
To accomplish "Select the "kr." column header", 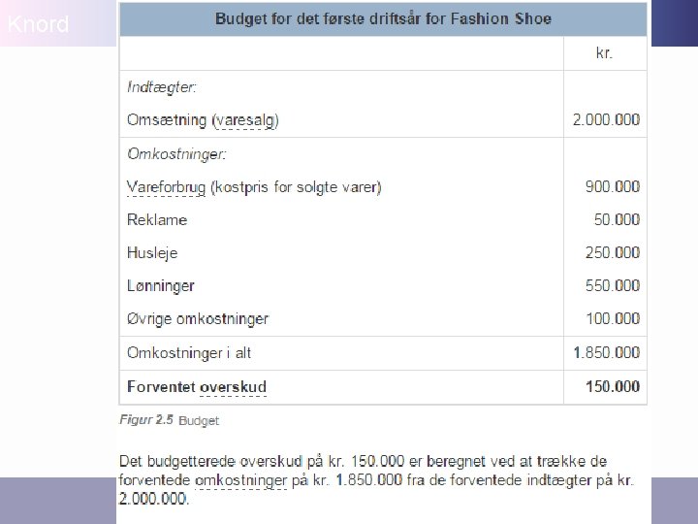I will click(605, 53).
